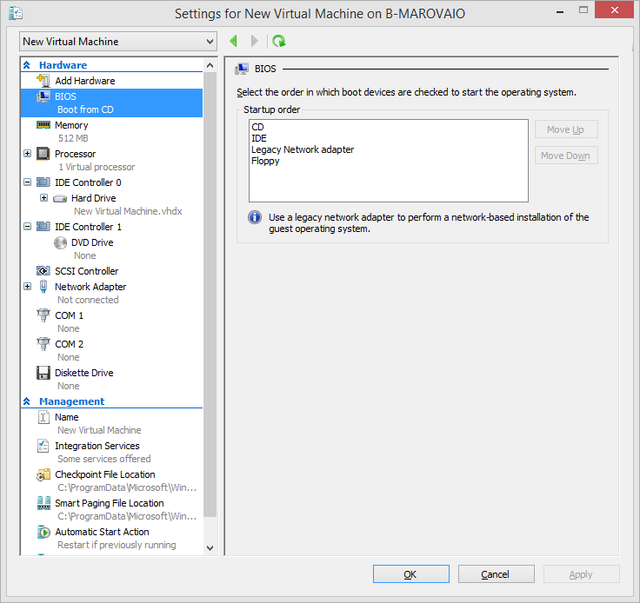Viewport: 640px width, 603px height.
Task: Expand the Processor tree node
Action: [27, 154]
